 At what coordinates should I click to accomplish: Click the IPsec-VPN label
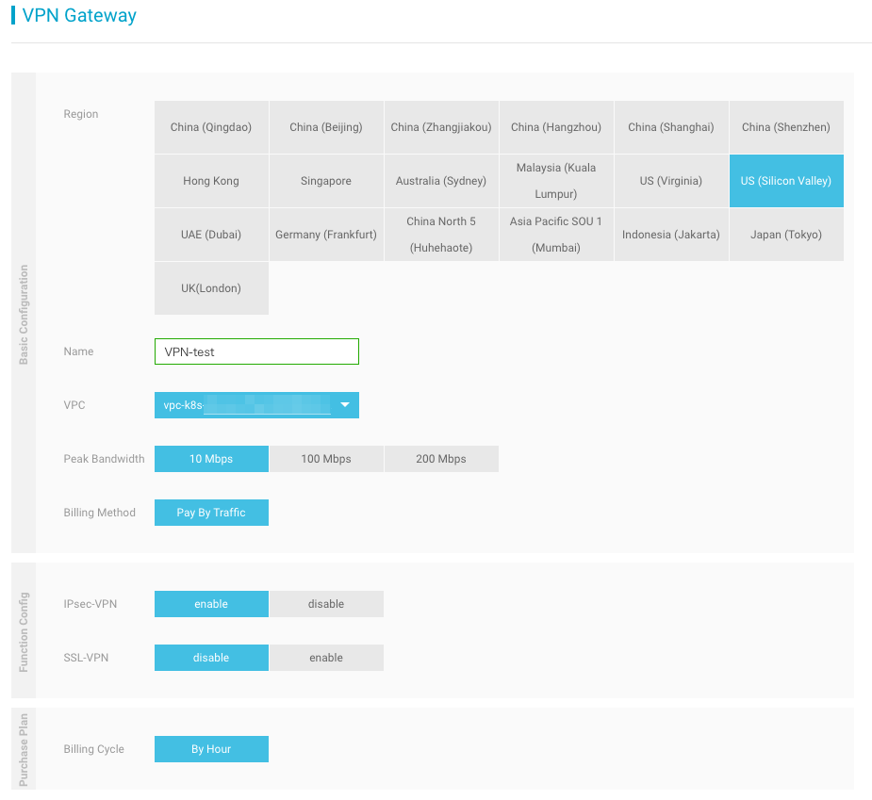[x=90, y=604]
